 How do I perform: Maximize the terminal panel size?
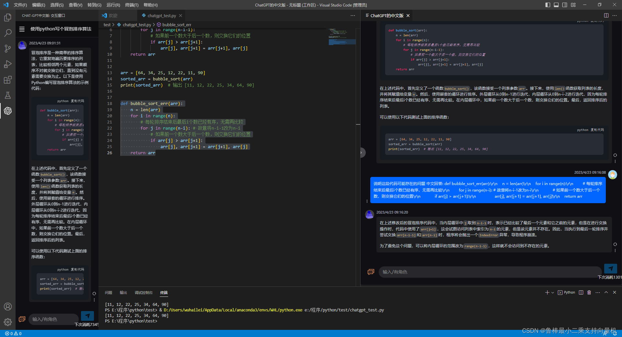(x=606, y=293)
